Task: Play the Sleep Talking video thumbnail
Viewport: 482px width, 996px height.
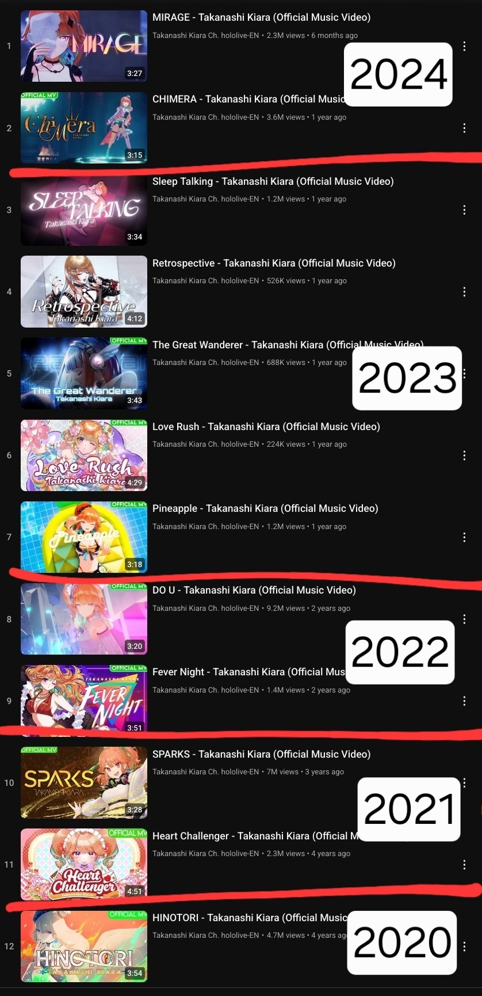Action: click(84, 210)
